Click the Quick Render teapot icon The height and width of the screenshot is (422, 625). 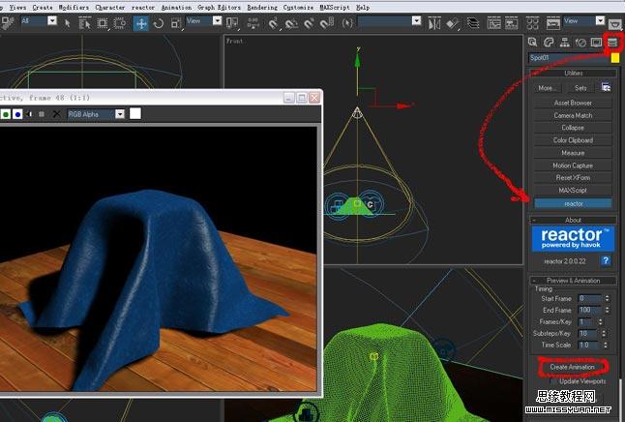pyautogui.click(x=616, y=23)
